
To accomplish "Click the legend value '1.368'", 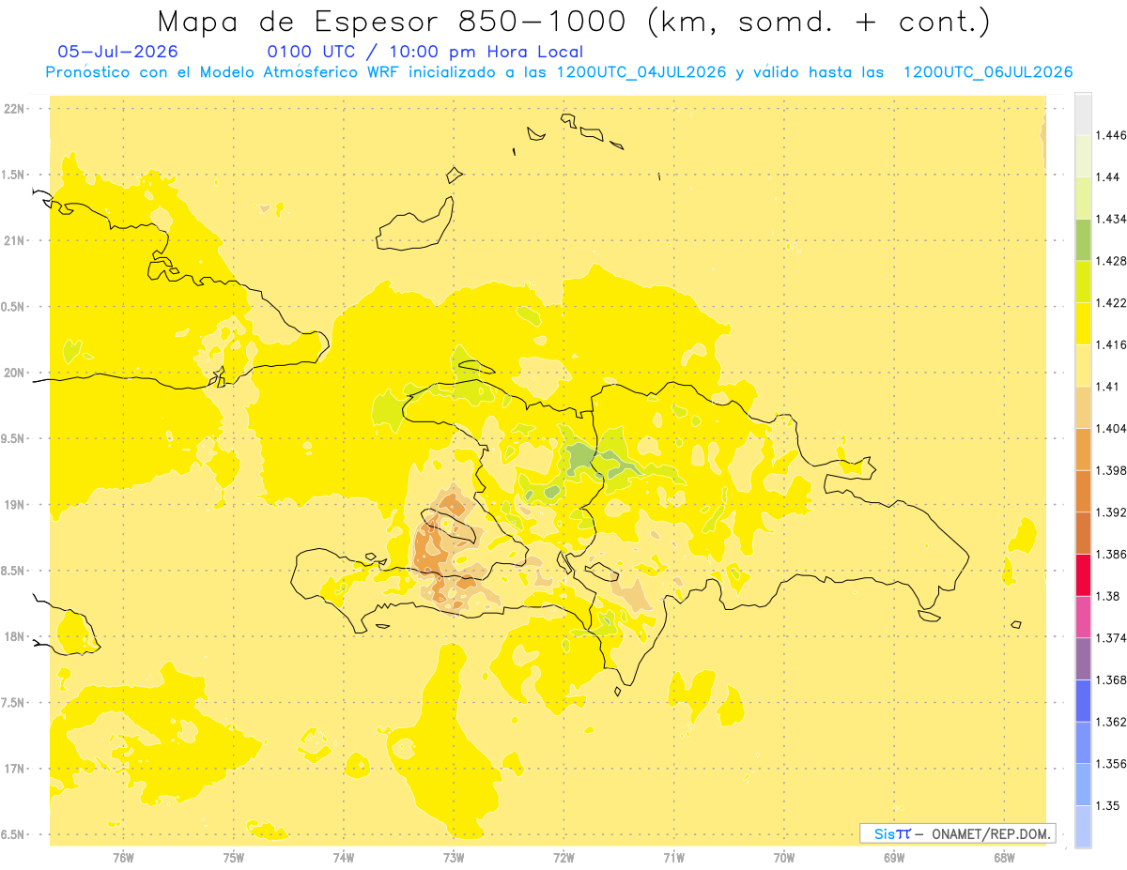I will pos(1111,679).
